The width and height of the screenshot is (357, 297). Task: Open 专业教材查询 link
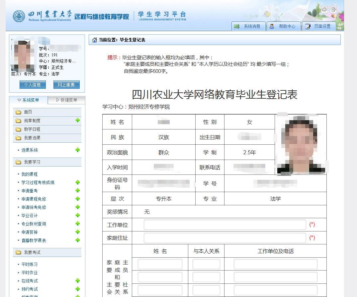pos(34,224)
